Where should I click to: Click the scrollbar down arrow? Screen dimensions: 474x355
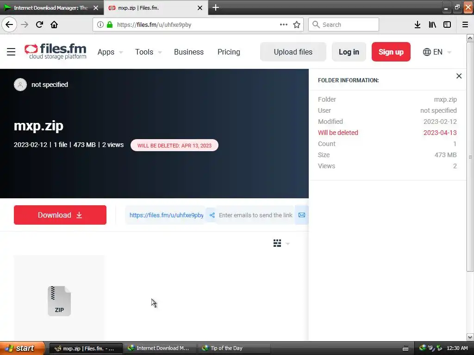click(x=470, y=337)
